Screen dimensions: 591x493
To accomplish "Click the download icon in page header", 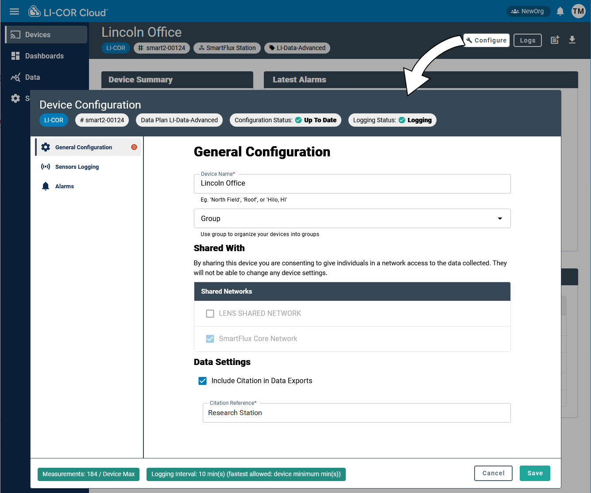I will click(572, 40).
